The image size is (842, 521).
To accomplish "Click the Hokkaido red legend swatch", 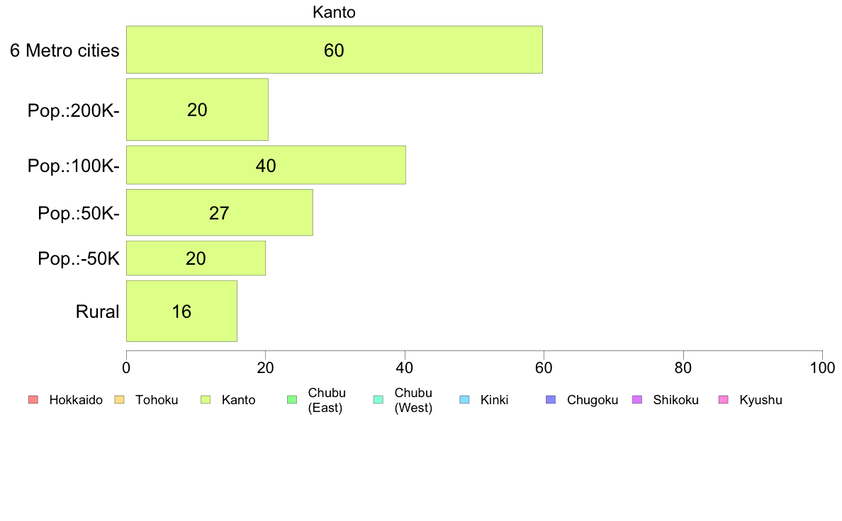I will tap(33, 400).
